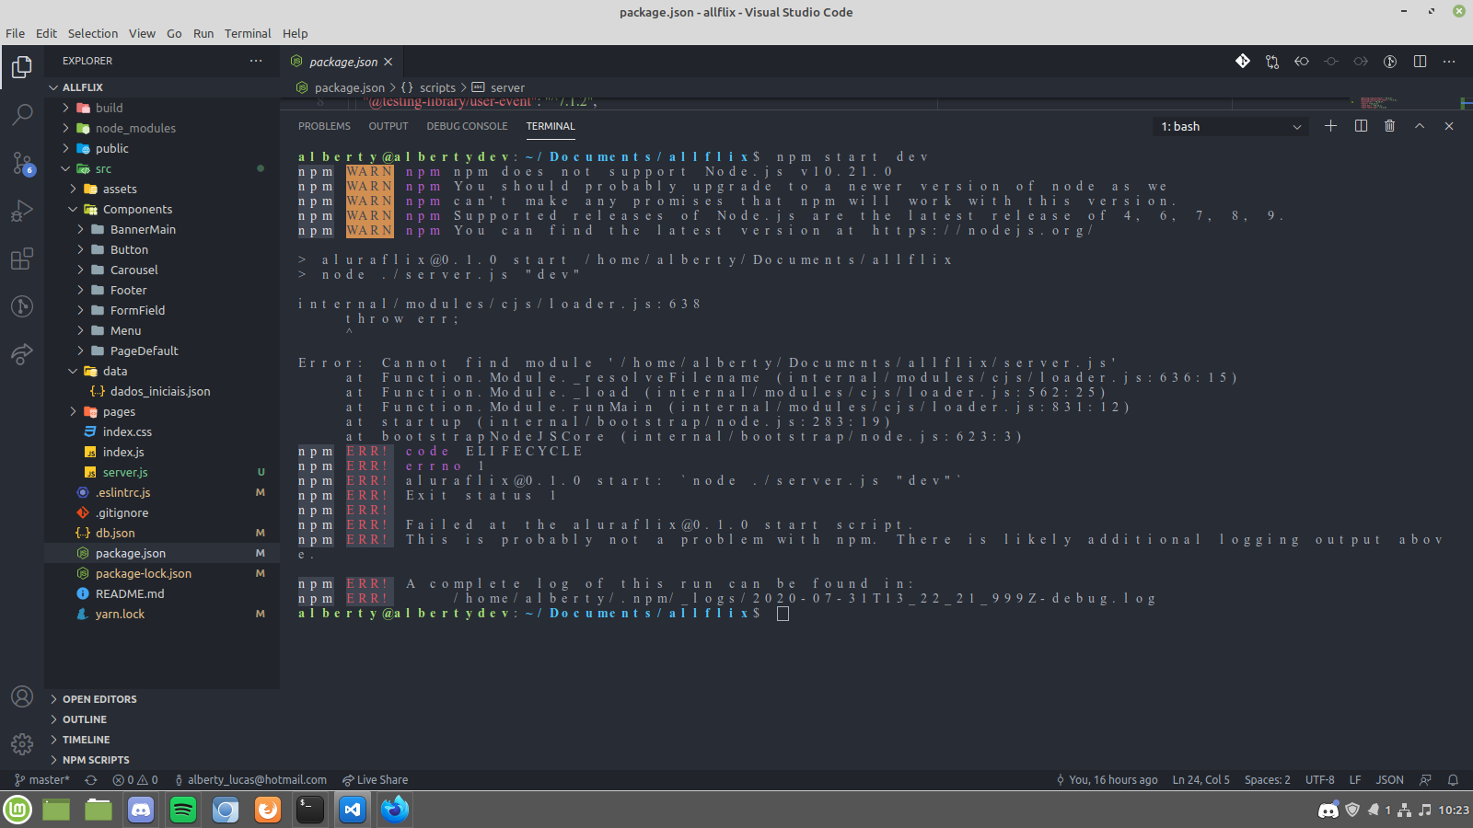Kill the terminal with trash icon
1473x828 pixels.
coord(1390,126)
